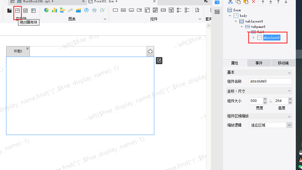
Task: Toggle the size aspect ratio lock
Action: 271,101
